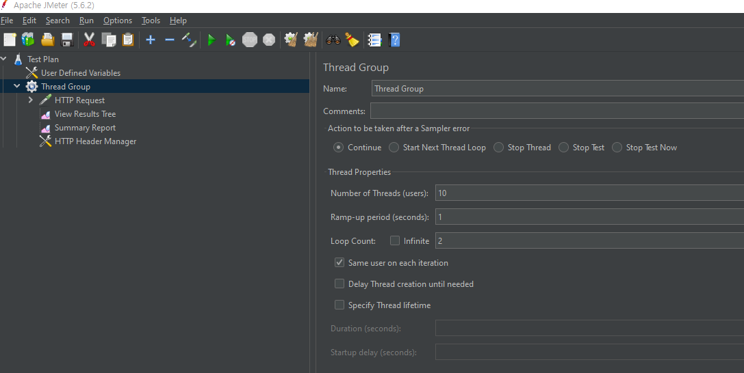Open the Help menu
This screenshot has height=373, width=744.
(x=178, y=20)
